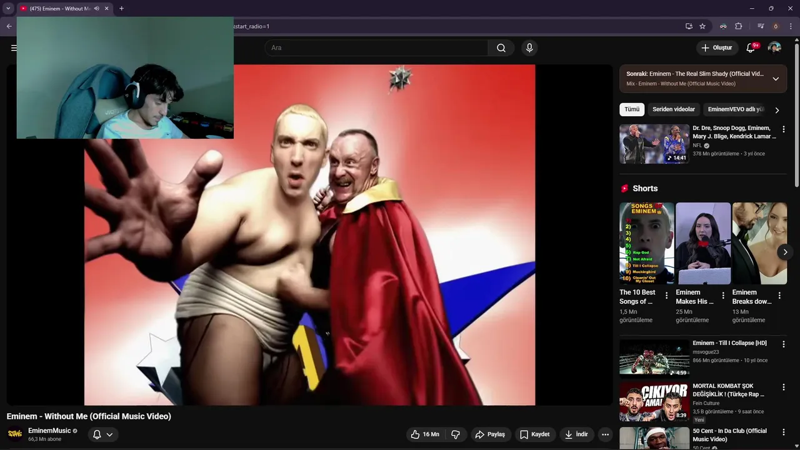Screen dimensions: 800x450
Task: Open options for the Dr. Dre NFL video
Action: point(783,129)
